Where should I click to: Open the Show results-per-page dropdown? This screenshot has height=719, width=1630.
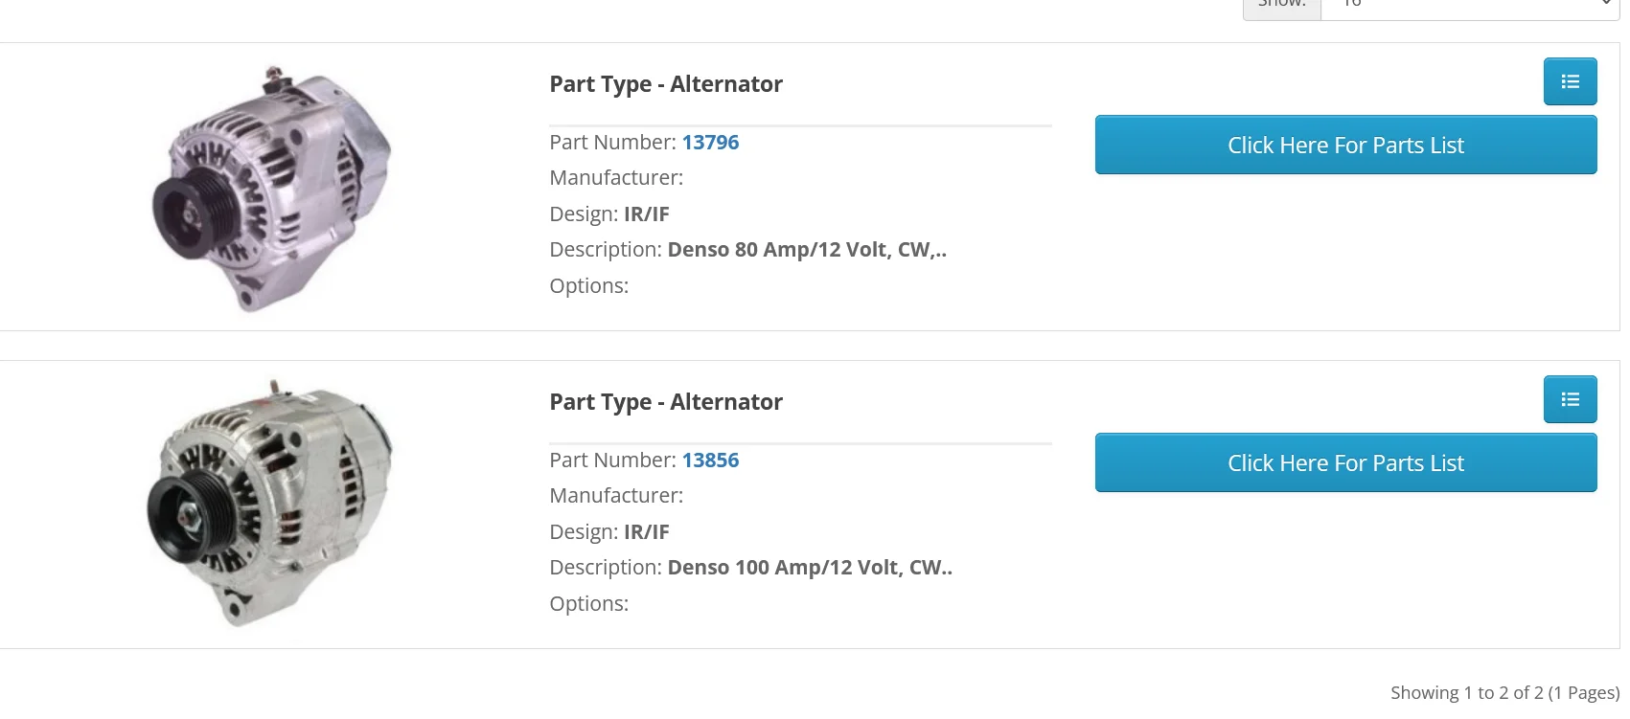[1470, 5]
